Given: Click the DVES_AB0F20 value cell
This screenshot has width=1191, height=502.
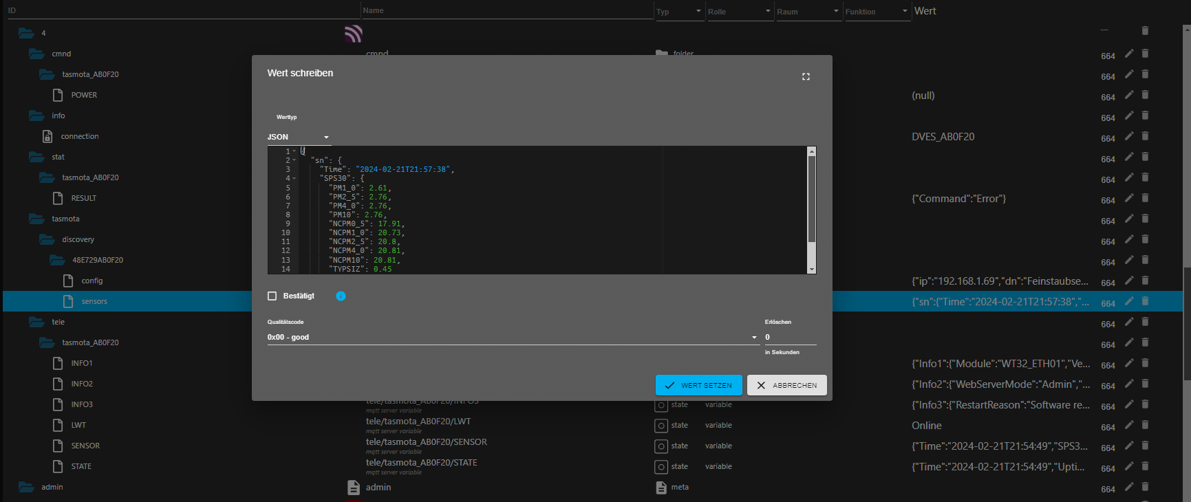Looking at the screenshot, I should tap(943, 137).
